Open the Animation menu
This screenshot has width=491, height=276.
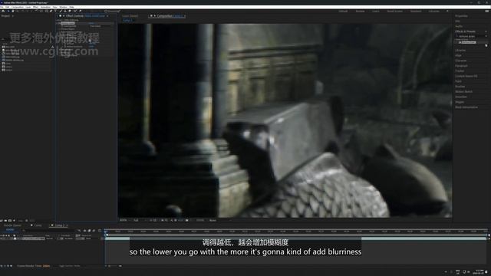46,7
